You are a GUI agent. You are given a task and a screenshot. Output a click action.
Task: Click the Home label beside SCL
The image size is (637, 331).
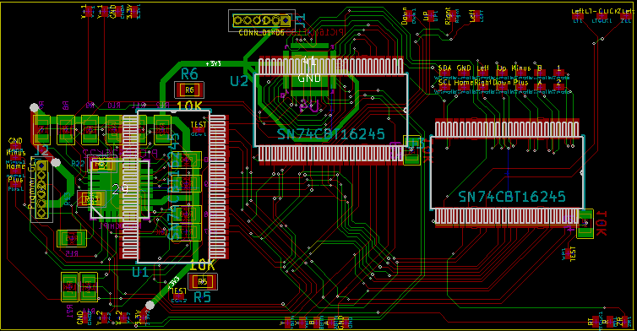pyautogui.click(x=464, y=83)
